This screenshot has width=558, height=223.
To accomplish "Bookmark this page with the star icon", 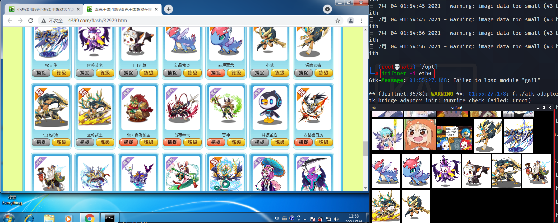I will pyautogui.click(x=337, y=21).
